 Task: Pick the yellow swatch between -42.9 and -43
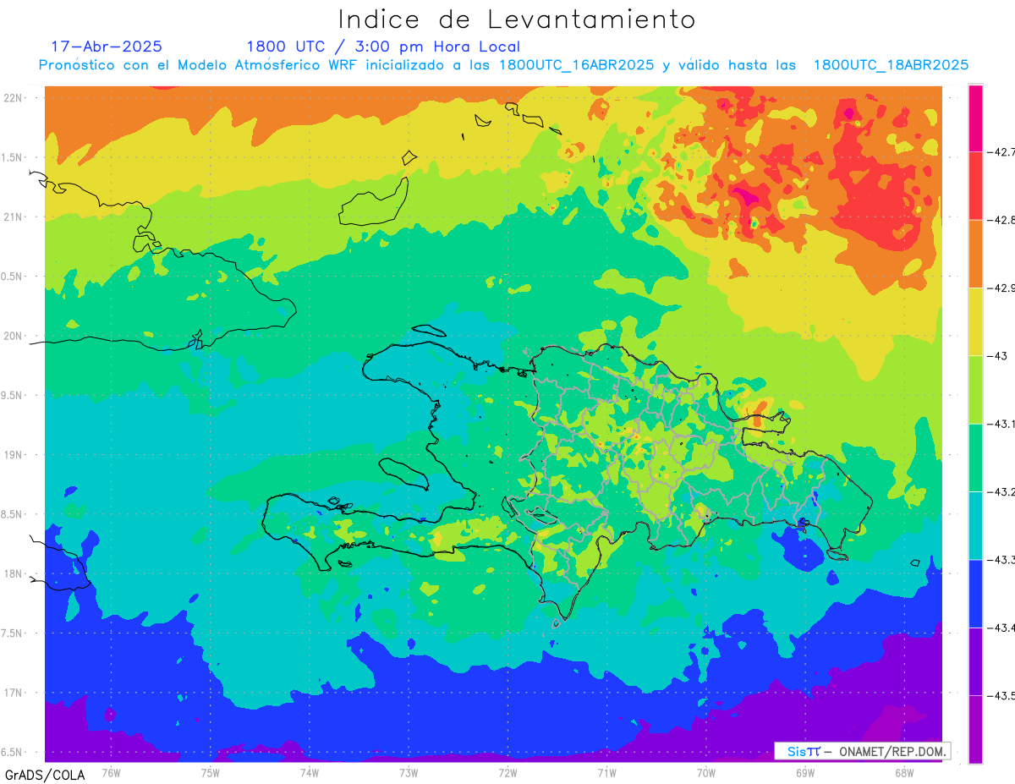pyautogui.click(x=975, y=321)
